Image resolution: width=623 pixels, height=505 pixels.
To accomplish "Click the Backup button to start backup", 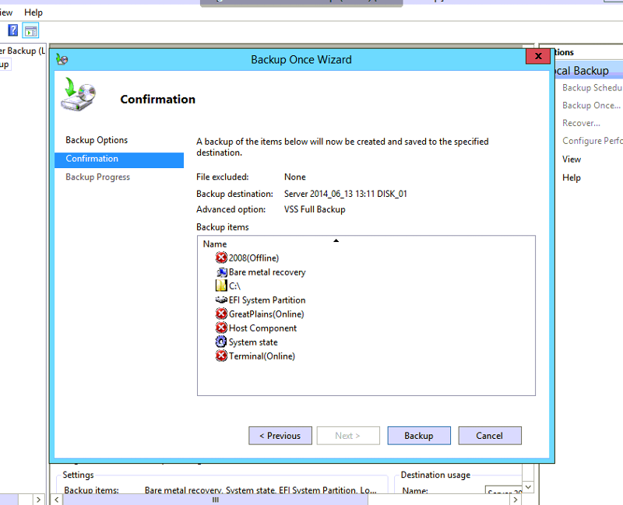I will point(418,435).
